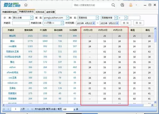Click the vertical scrollbar down arrow

tap(155, 102)
